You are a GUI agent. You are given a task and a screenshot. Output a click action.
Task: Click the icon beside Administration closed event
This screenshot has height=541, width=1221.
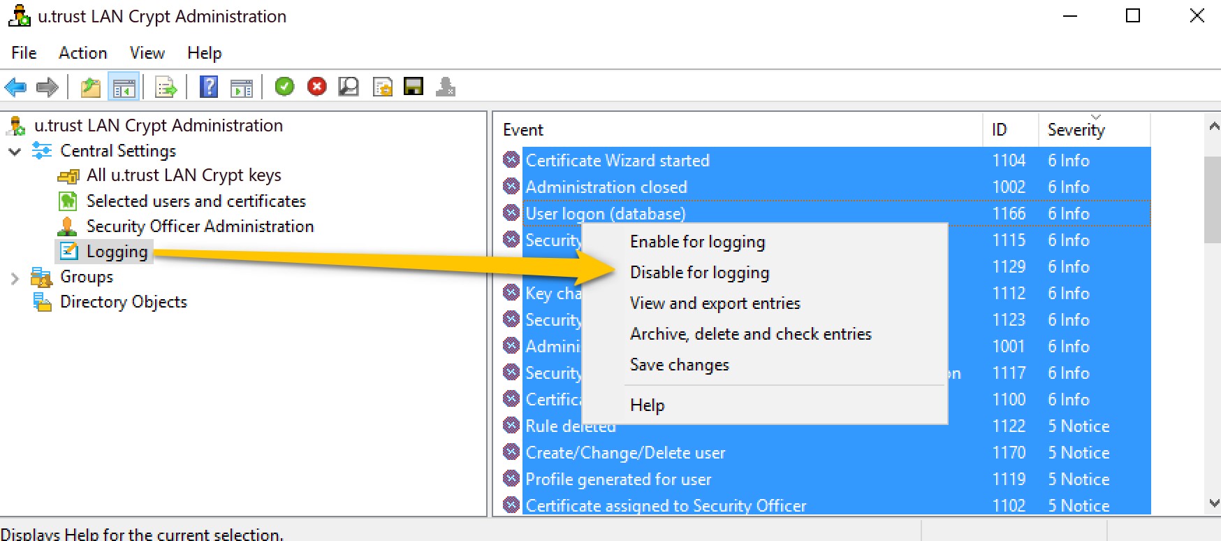(x=511, y=187)
